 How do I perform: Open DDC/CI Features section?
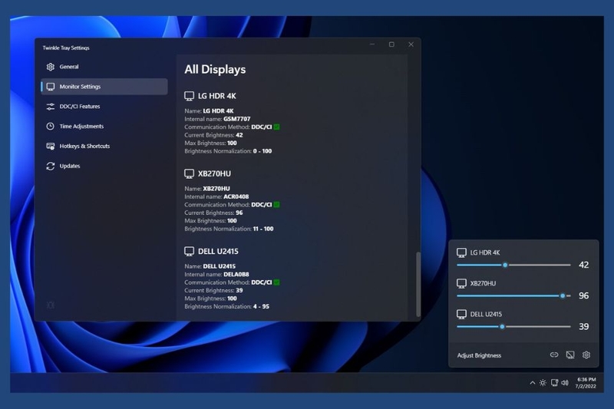(x=104, y=107)
